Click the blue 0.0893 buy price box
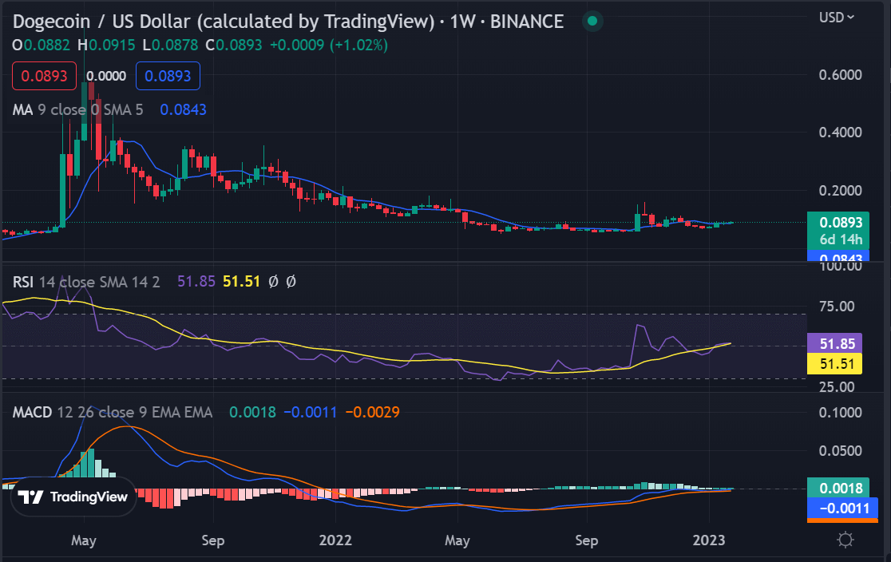Screen dimensions: 891x562 (168, 76)
